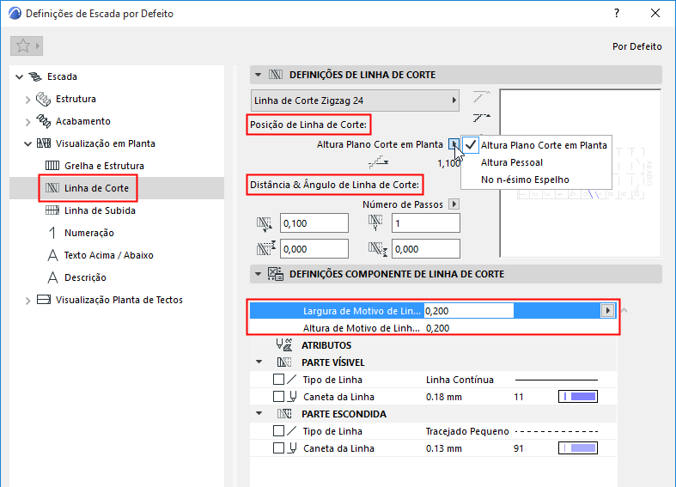Click the favorites star button

(27, 46)
